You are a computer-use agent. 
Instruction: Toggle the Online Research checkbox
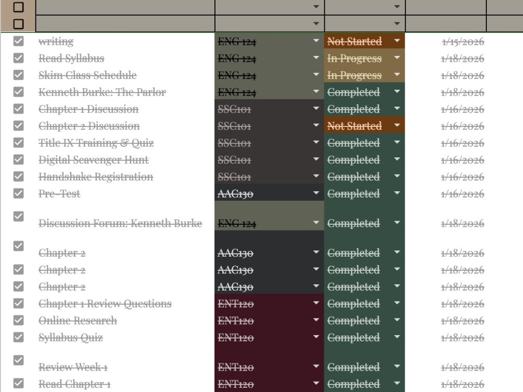click(18, 320)
